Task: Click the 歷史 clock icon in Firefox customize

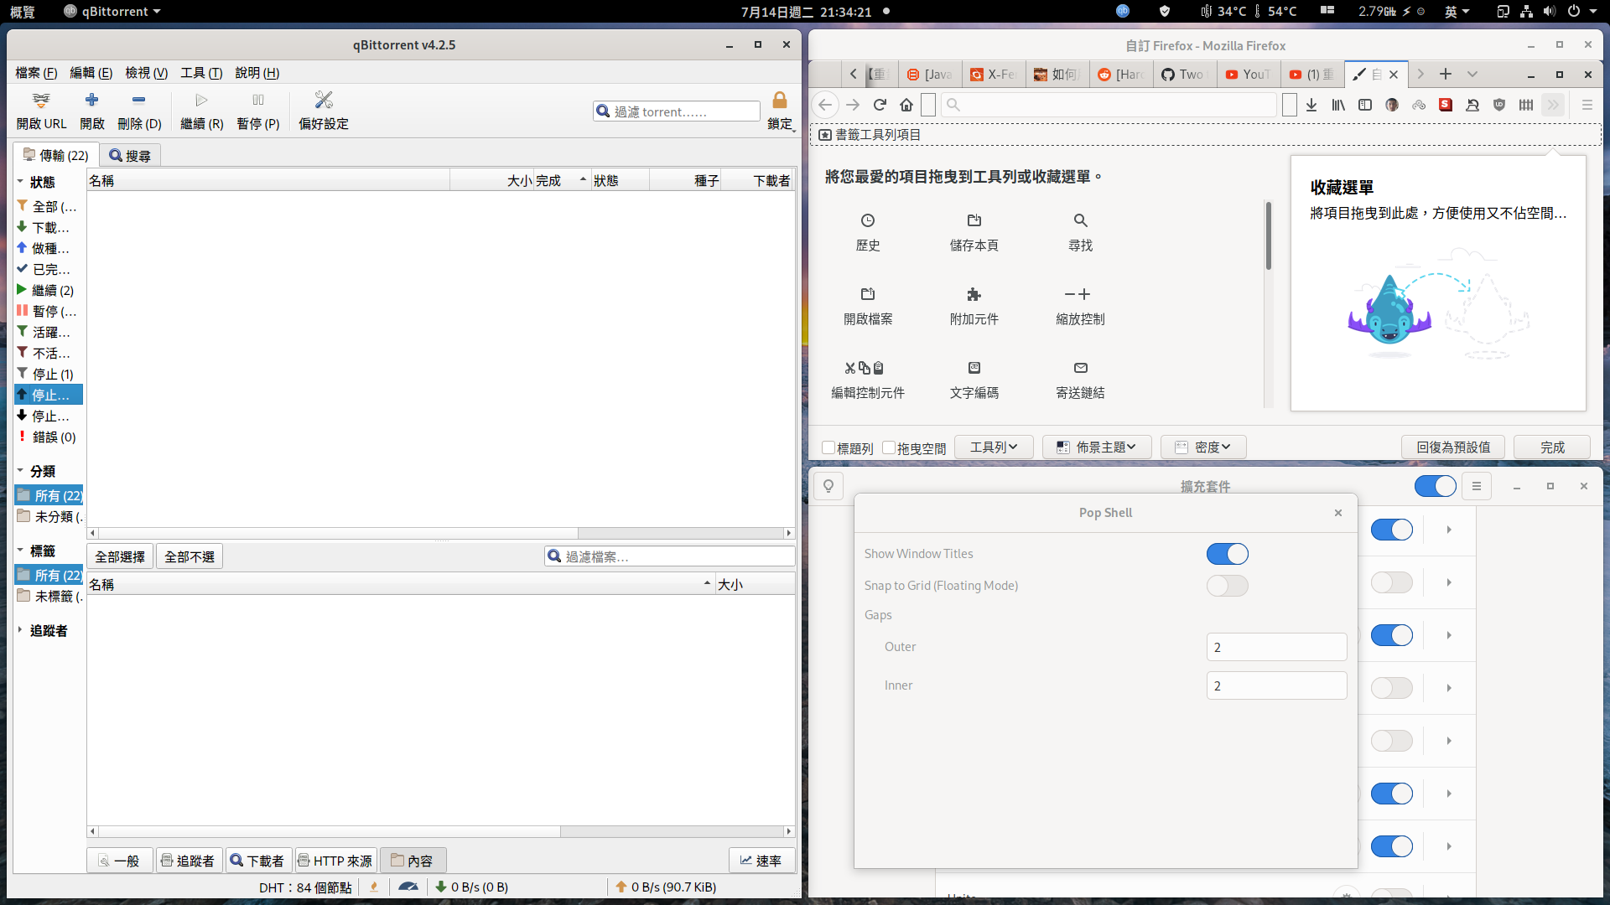Action: 868,220
